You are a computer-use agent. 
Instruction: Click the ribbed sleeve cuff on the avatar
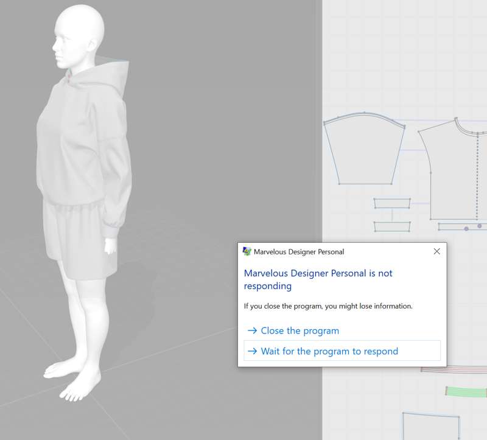pos(111,231)
